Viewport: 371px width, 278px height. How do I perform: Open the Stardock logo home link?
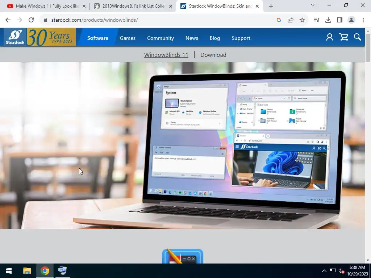tap(15, 37)
